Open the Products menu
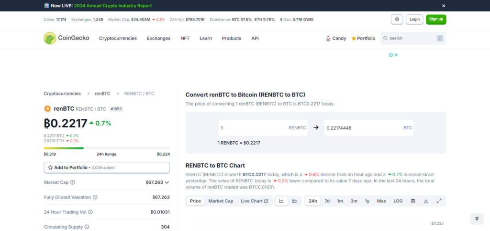Screen dimensions: 490x231 point(232,38)
